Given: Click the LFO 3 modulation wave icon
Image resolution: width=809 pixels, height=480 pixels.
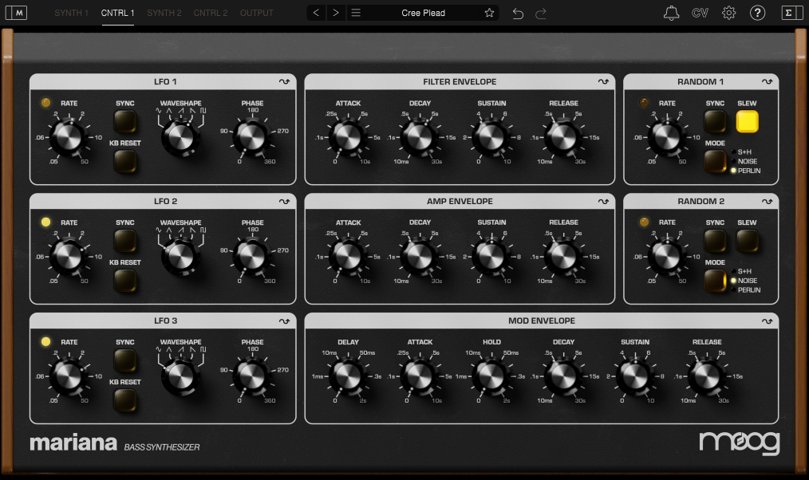Looking at the screenshot, I should click(284, 321).
